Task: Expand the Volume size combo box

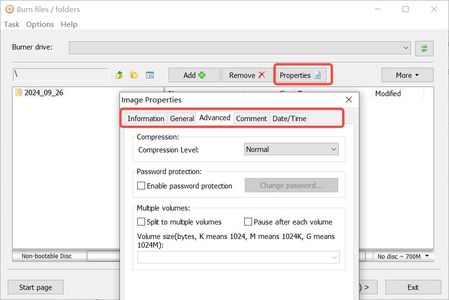Action: click(238, 257)
